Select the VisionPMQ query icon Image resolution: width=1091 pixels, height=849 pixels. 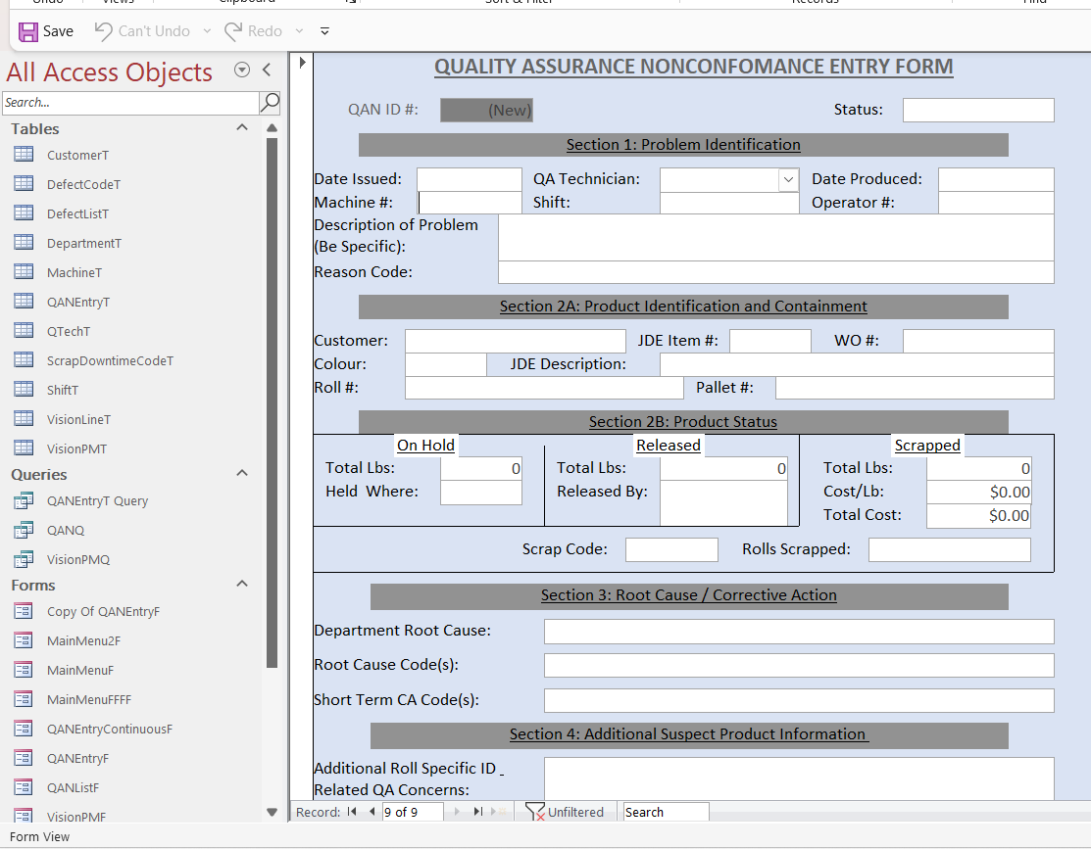click(24, 558)
